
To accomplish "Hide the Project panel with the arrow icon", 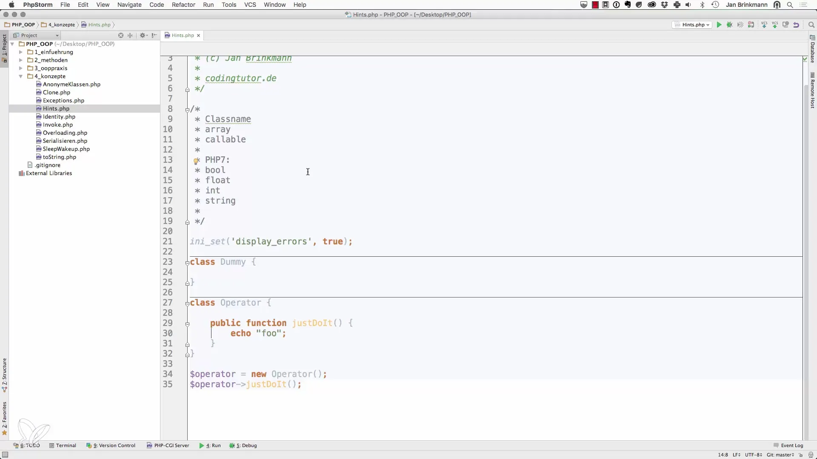I will [x=154, y=35].
